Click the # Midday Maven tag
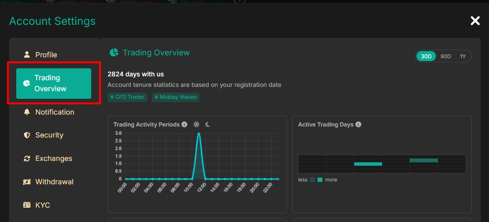The width and height of the screenshot is (489, 222). (176, 97)
